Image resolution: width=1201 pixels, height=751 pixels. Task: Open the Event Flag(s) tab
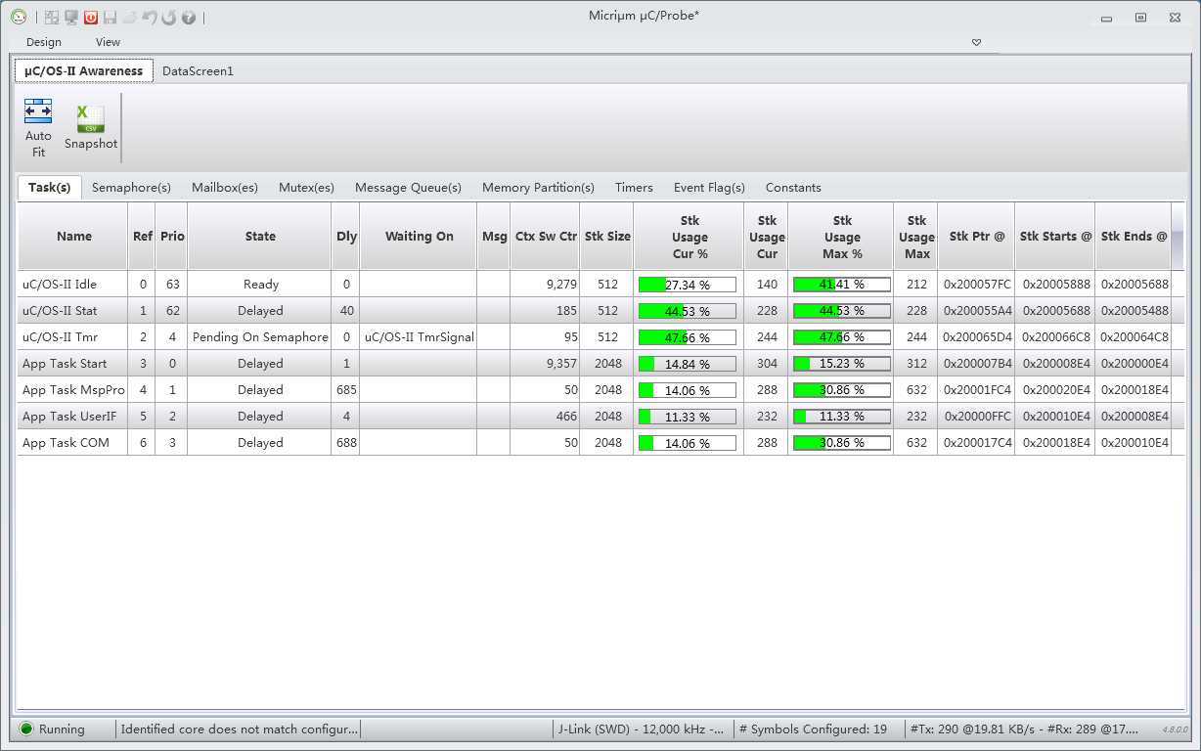coord(709,187)
